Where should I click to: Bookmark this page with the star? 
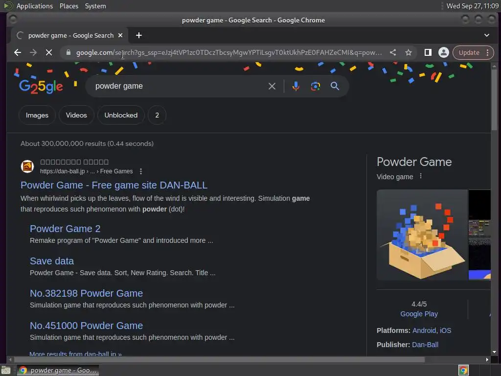409,52
